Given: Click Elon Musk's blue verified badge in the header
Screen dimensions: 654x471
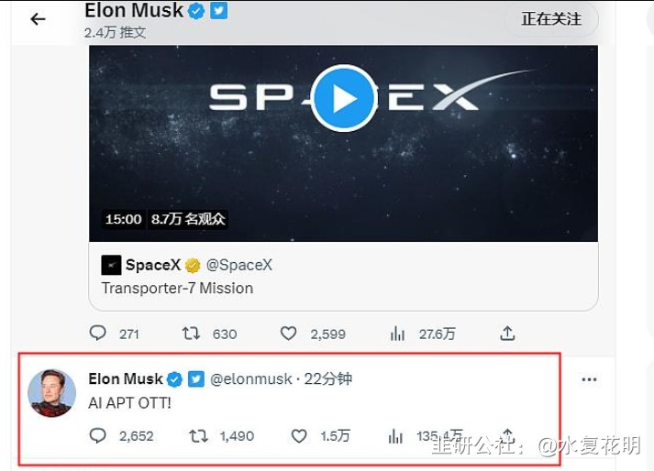Looking at the screenshot, I should (196, 11).
